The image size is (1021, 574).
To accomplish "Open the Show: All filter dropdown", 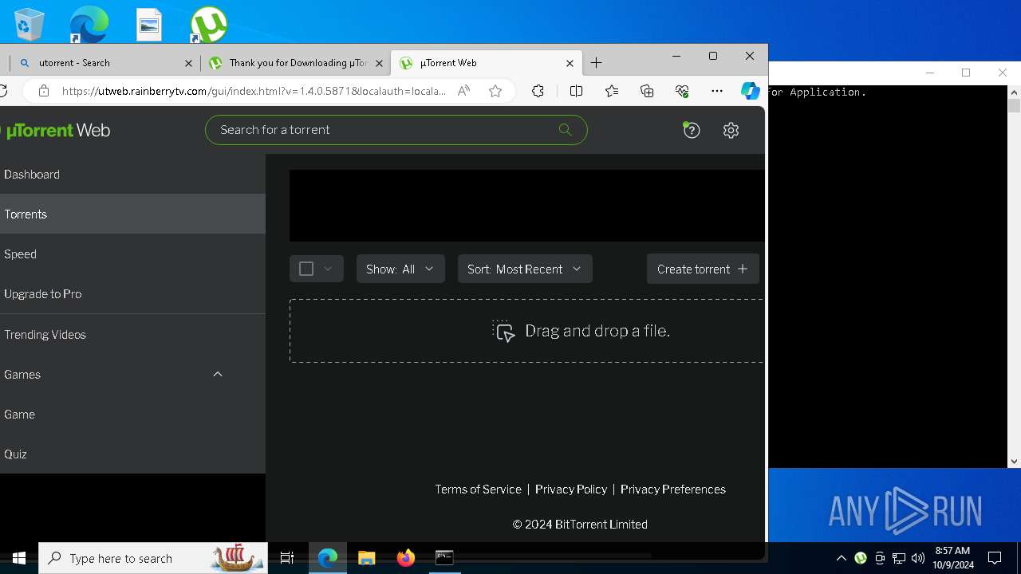I will pyautogui.click(x=400, y=269).
